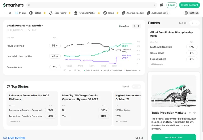Toggle Flavio Bolsonaro chart legend line
This screenshot has width=203, height=140.
(92, 70)
